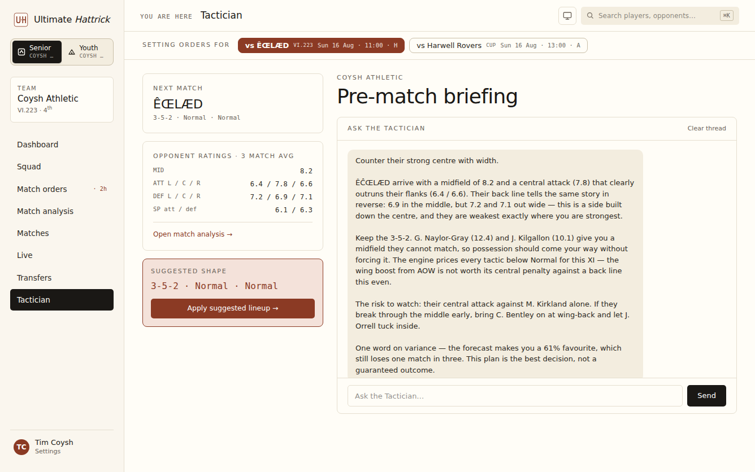755x472 pixels.
Task: Switch to the Youth squad toggle
Action: point(87,52)
